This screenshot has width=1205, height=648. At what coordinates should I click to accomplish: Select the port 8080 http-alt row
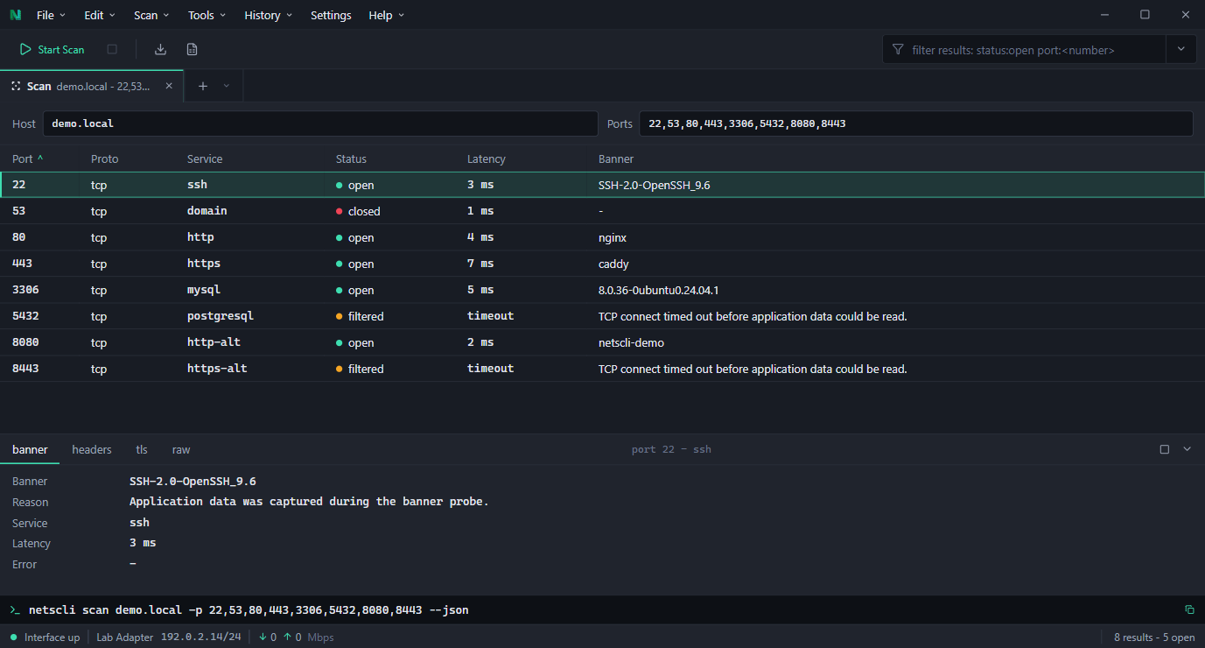pyautogui.click(x=602, y=342)
